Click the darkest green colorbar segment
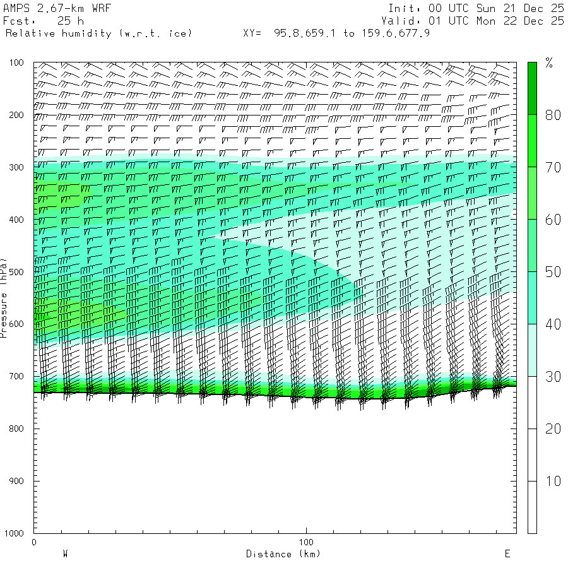Image resolution: width=568 pixels, height=568 pixels. click(x=532, y=88)
